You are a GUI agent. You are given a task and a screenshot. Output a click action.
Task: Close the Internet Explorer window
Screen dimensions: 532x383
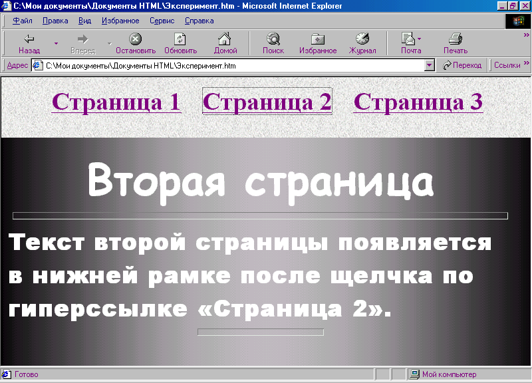click(x=525, y=6)
